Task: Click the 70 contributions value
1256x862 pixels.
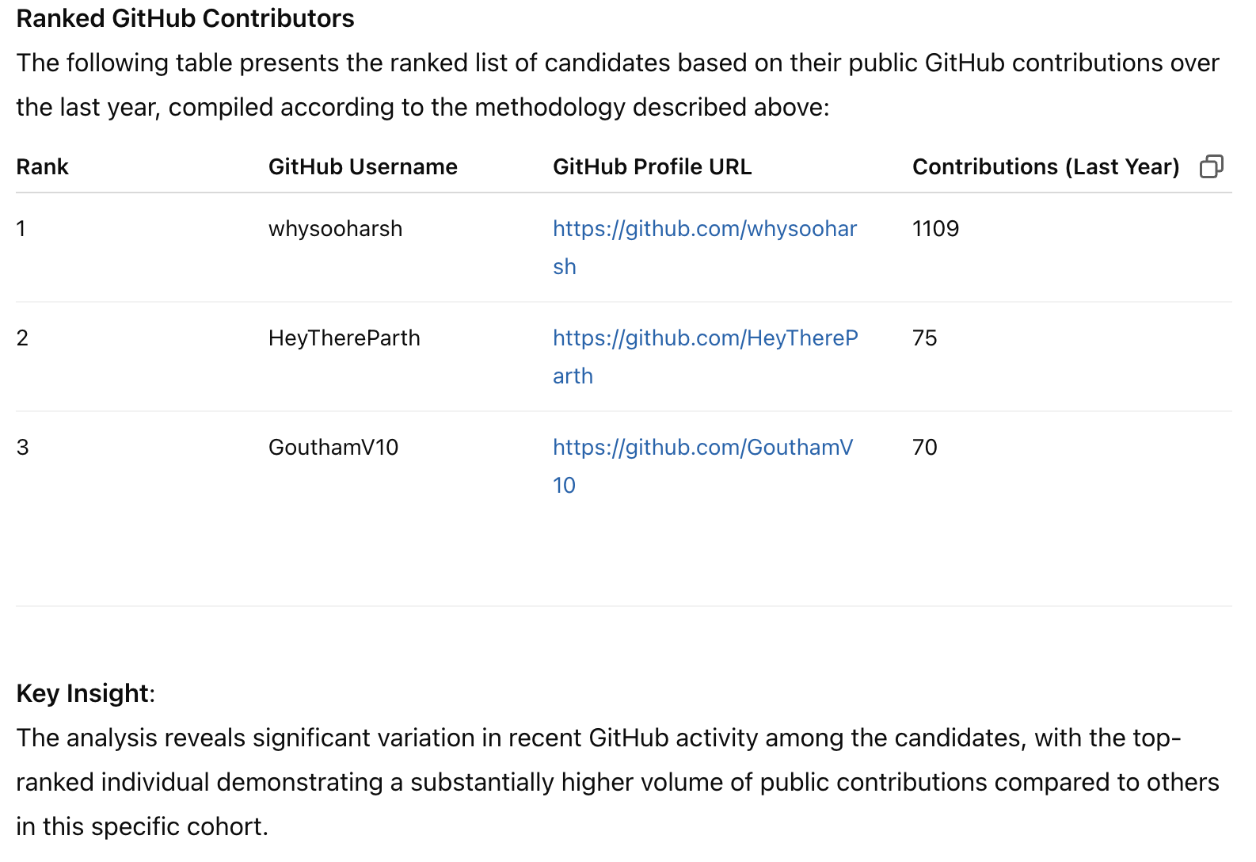Action: pyautogui.click(x=924, y=448)
